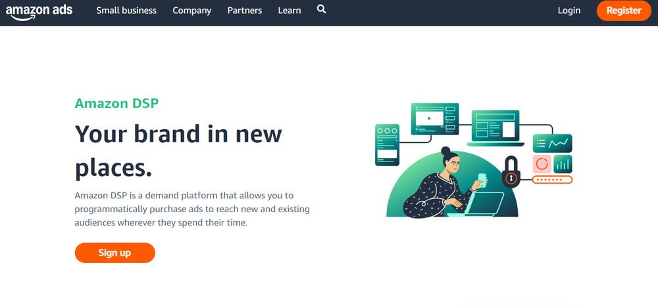Open the Learn menu
The height and width of the screenshot is (307, 658).
289,11
